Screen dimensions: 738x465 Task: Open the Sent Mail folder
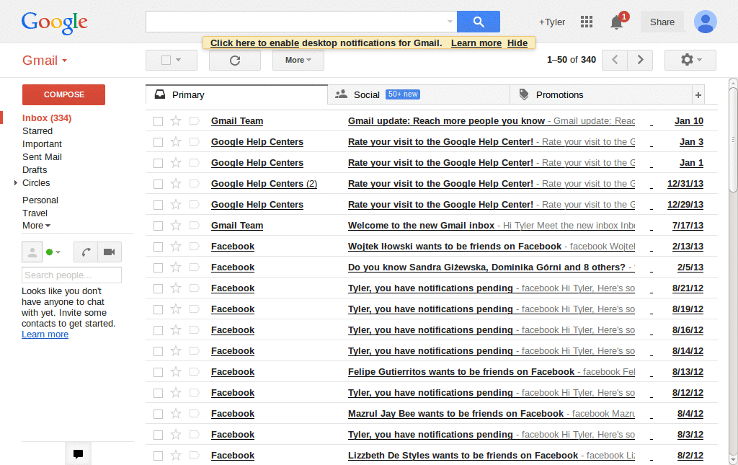42,156
